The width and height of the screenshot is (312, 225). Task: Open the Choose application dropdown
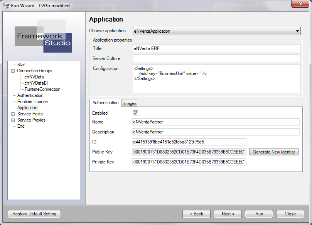[x=216, y=31]
